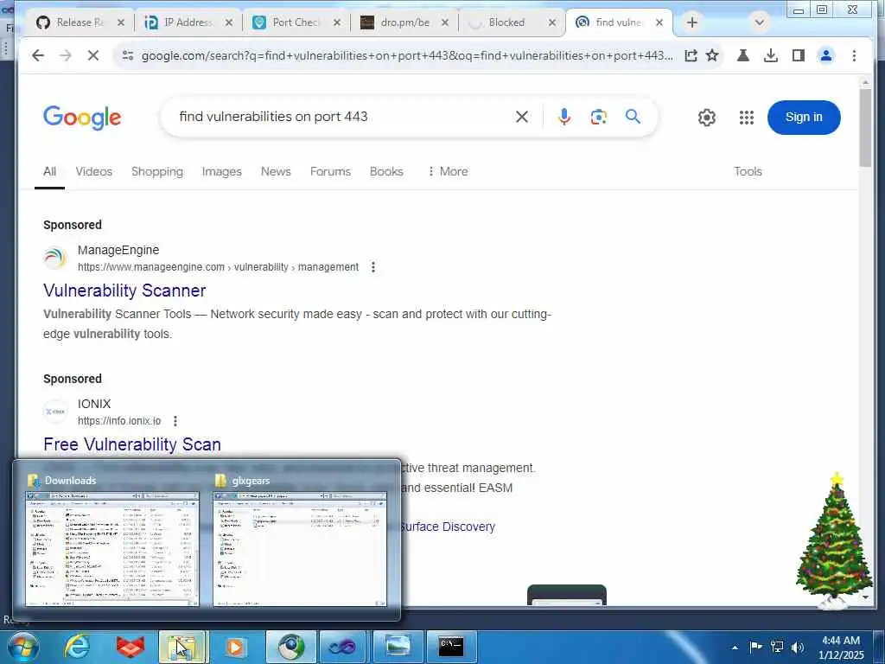Screen dimensions: 885x664
Task: Select the glxgears window preview thumbnail
Action: click(x=300, y=549)
